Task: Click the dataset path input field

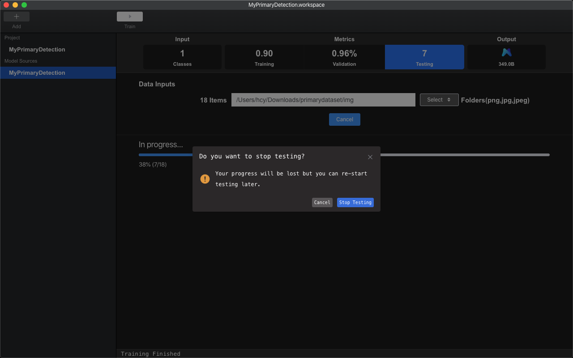Action: [323, 100]
